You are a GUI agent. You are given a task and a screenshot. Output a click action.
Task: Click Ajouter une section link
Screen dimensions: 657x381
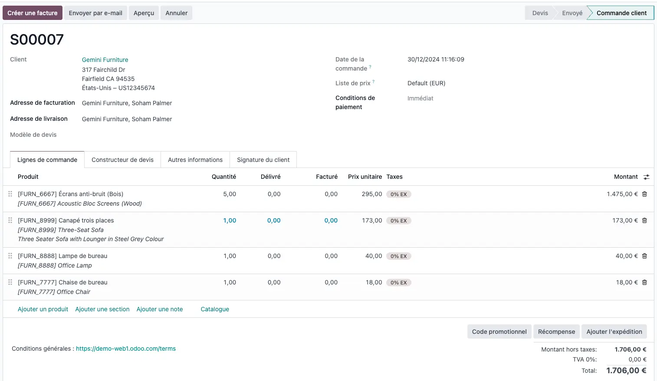102,309
